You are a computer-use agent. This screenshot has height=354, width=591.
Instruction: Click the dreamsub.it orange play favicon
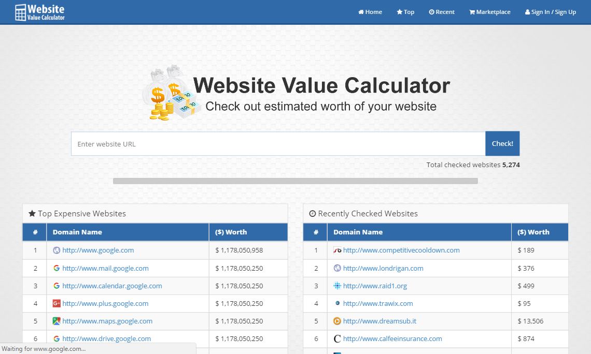[337, 321]
